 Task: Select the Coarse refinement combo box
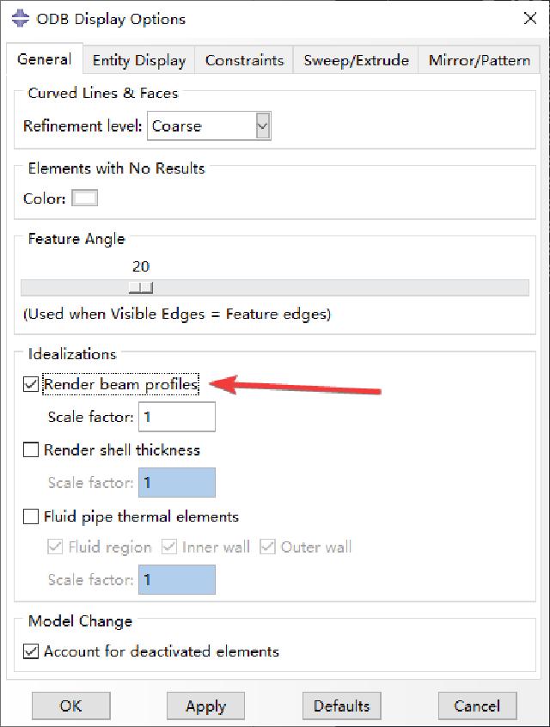[x=209, y=125]
